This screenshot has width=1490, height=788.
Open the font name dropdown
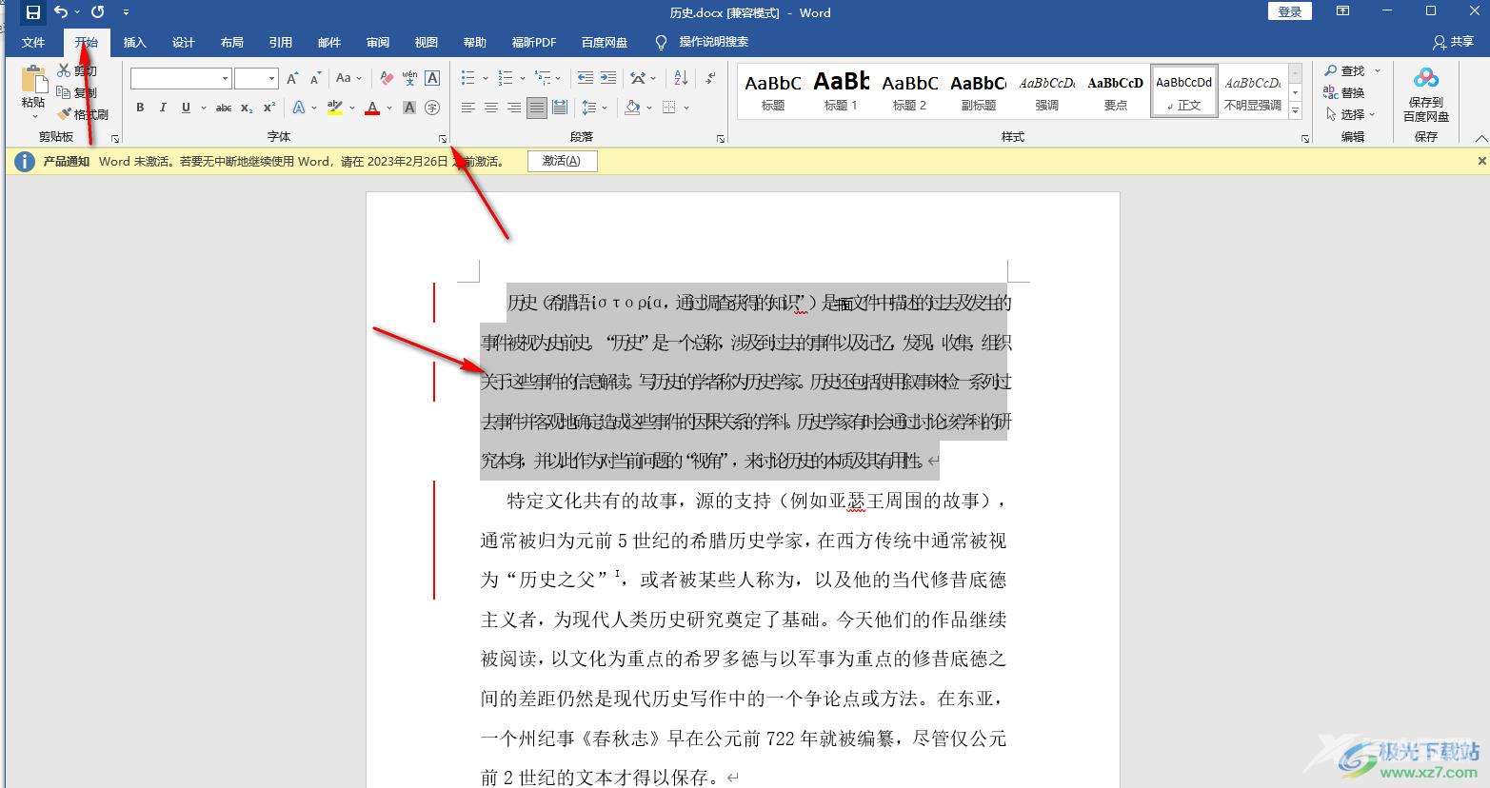pos(225,78)
